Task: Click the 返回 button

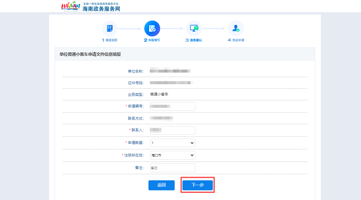Action: coord(161,185)
